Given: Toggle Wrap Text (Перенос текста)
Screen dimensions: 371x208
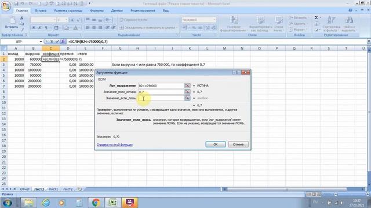Looking at the screenshot, I should [x=133, y=20].
